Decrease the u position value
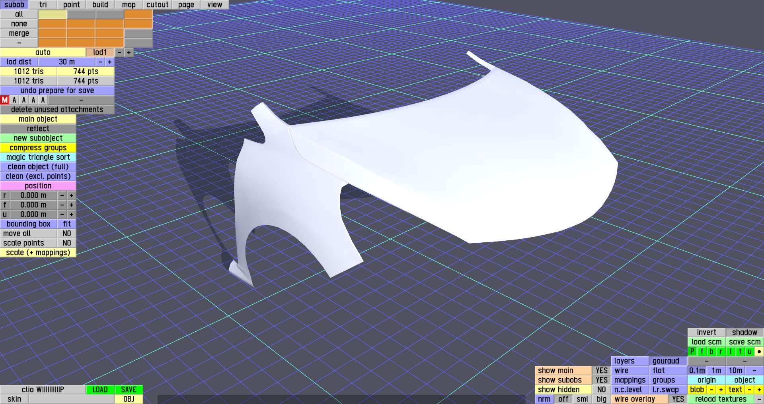The height and width of the screenshot is (404, 764). (x=62, y=215)
